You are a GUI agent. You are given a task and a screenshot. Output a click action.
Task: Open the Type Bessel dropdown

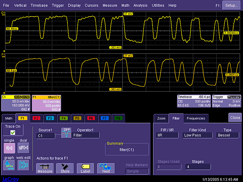pyautogui.click(x=227, y=135)
